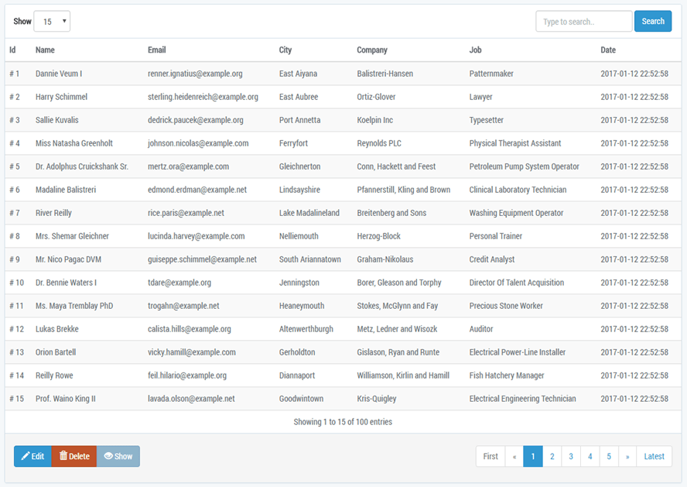
Task: Click email guiseppe.schimmel@example.net
Action: (202, 259)
